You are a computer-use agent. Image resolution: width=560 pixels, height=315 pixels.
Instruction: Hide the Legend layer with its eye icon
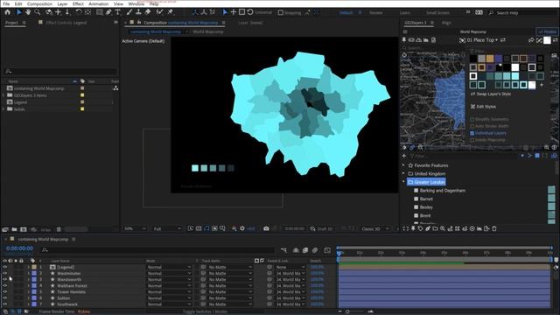pyautogui.click(x=5, y=267)
